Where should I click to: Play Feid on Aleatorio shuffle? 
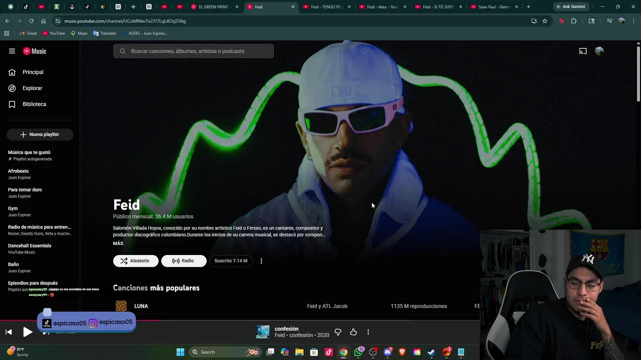pos(136,261)
